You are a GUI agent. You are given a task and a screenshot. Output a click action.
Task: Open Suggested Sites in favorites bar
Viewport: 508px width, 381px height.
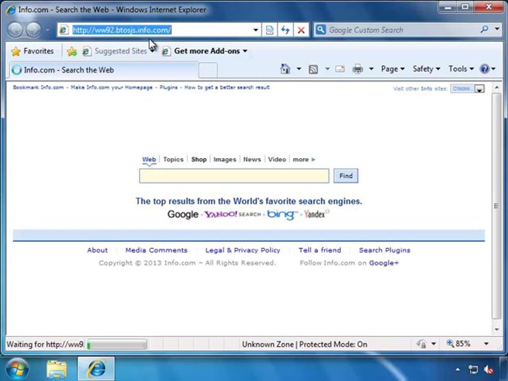pyautogui.click(x=115, y=51)
